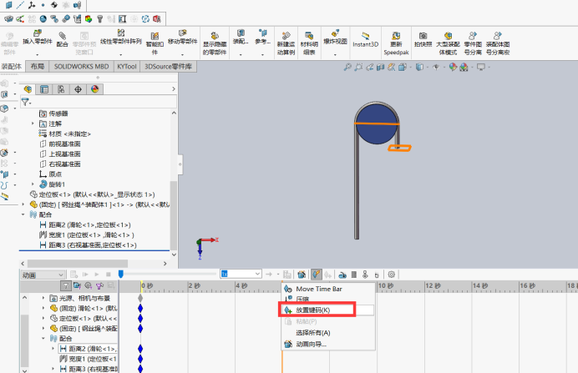
Task: Click the Save Animation icon
Action: [x=287, y=275]
